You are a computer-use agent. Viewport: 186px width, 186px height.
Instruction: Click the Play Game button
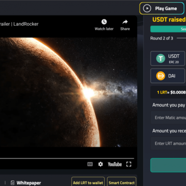(x=162, y=8)
